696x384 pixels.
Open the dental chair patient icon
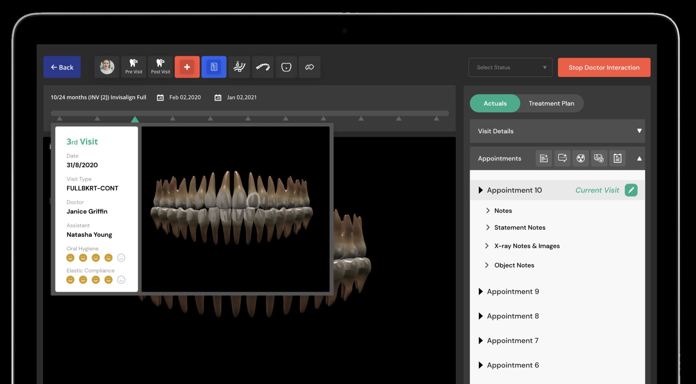pos(239,67)
